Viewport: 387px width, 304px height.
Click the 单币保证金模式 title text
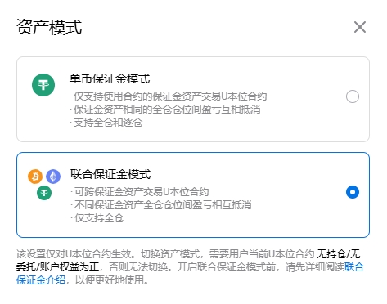110,79
